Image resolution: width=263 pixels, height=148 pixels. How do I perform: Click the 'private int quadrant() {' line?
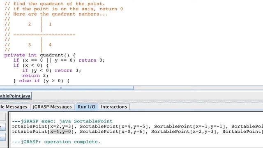[40, 55]
